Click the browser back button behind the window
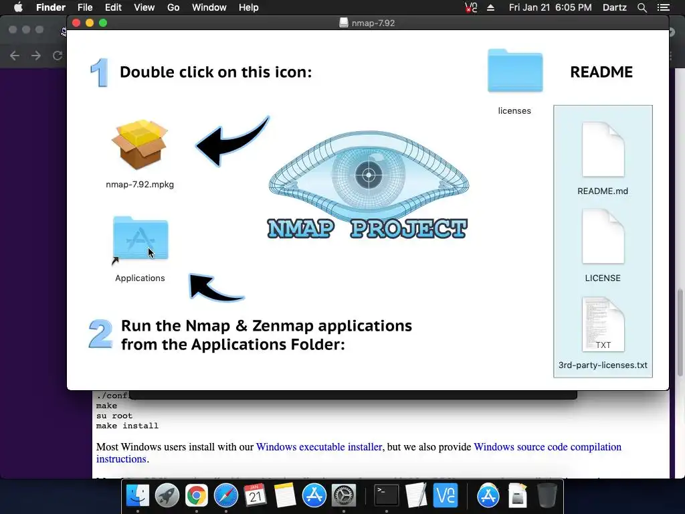This screenshot has height=514, width=685. [x=15, y=56]
